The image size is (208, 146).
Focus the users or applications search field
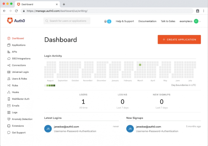click(67, 21)
